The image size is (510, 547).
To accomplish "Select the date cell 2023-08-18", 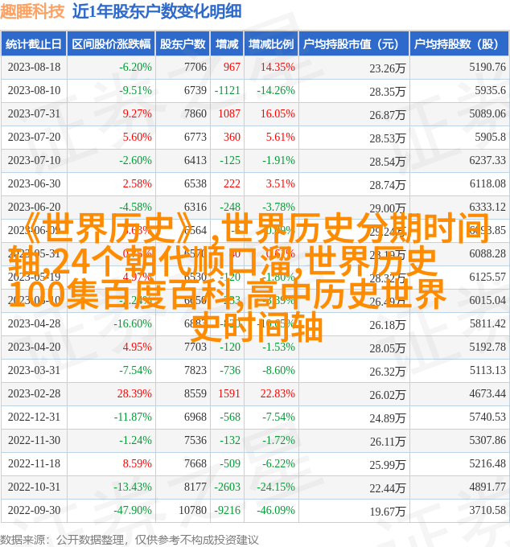I will tap(34, 67).
